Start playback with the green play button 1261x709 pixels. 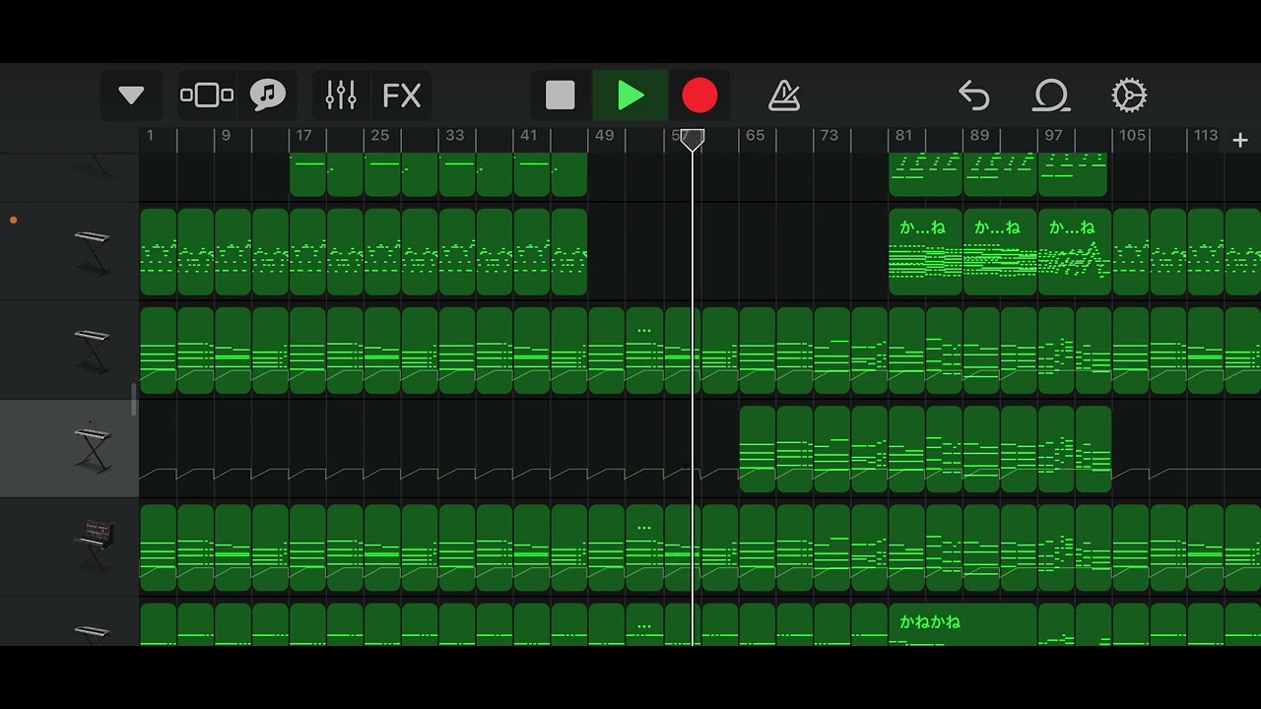[x=630, y=96]
